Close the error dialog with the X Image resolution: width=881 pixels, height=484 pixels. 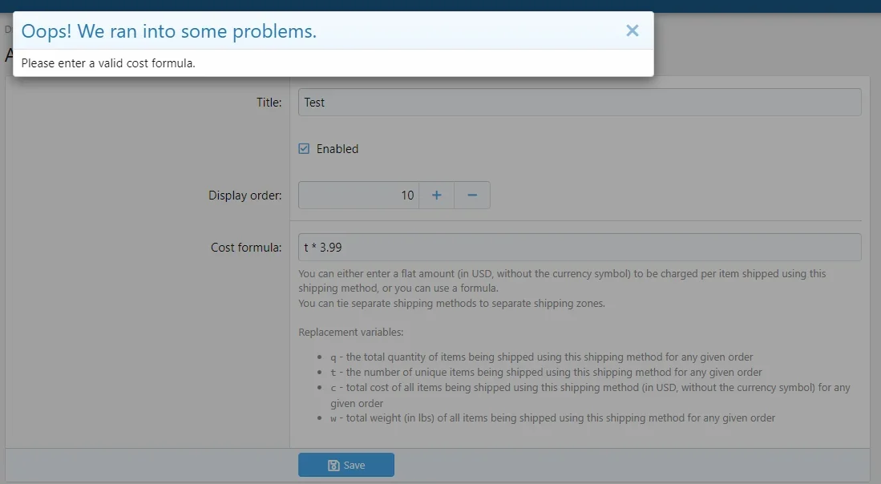click(x=632, y=31)
